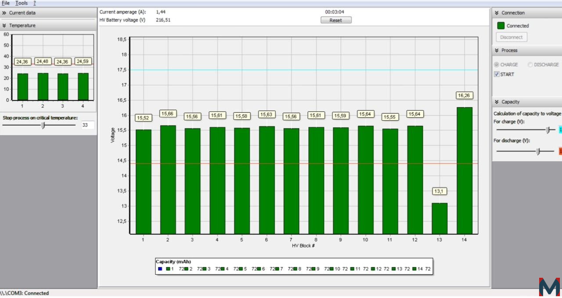Click the elapsed timer 00:03:04
The image size is (562, 298).
click(335, 12)
